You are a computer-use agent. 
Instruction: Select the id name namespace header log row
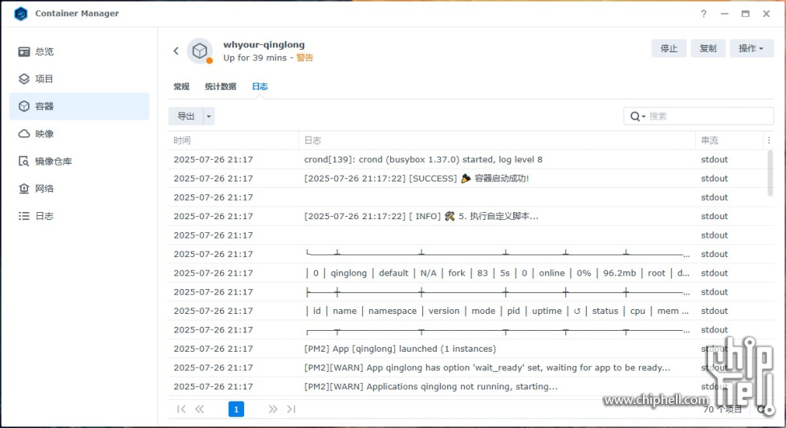(468, 311)
